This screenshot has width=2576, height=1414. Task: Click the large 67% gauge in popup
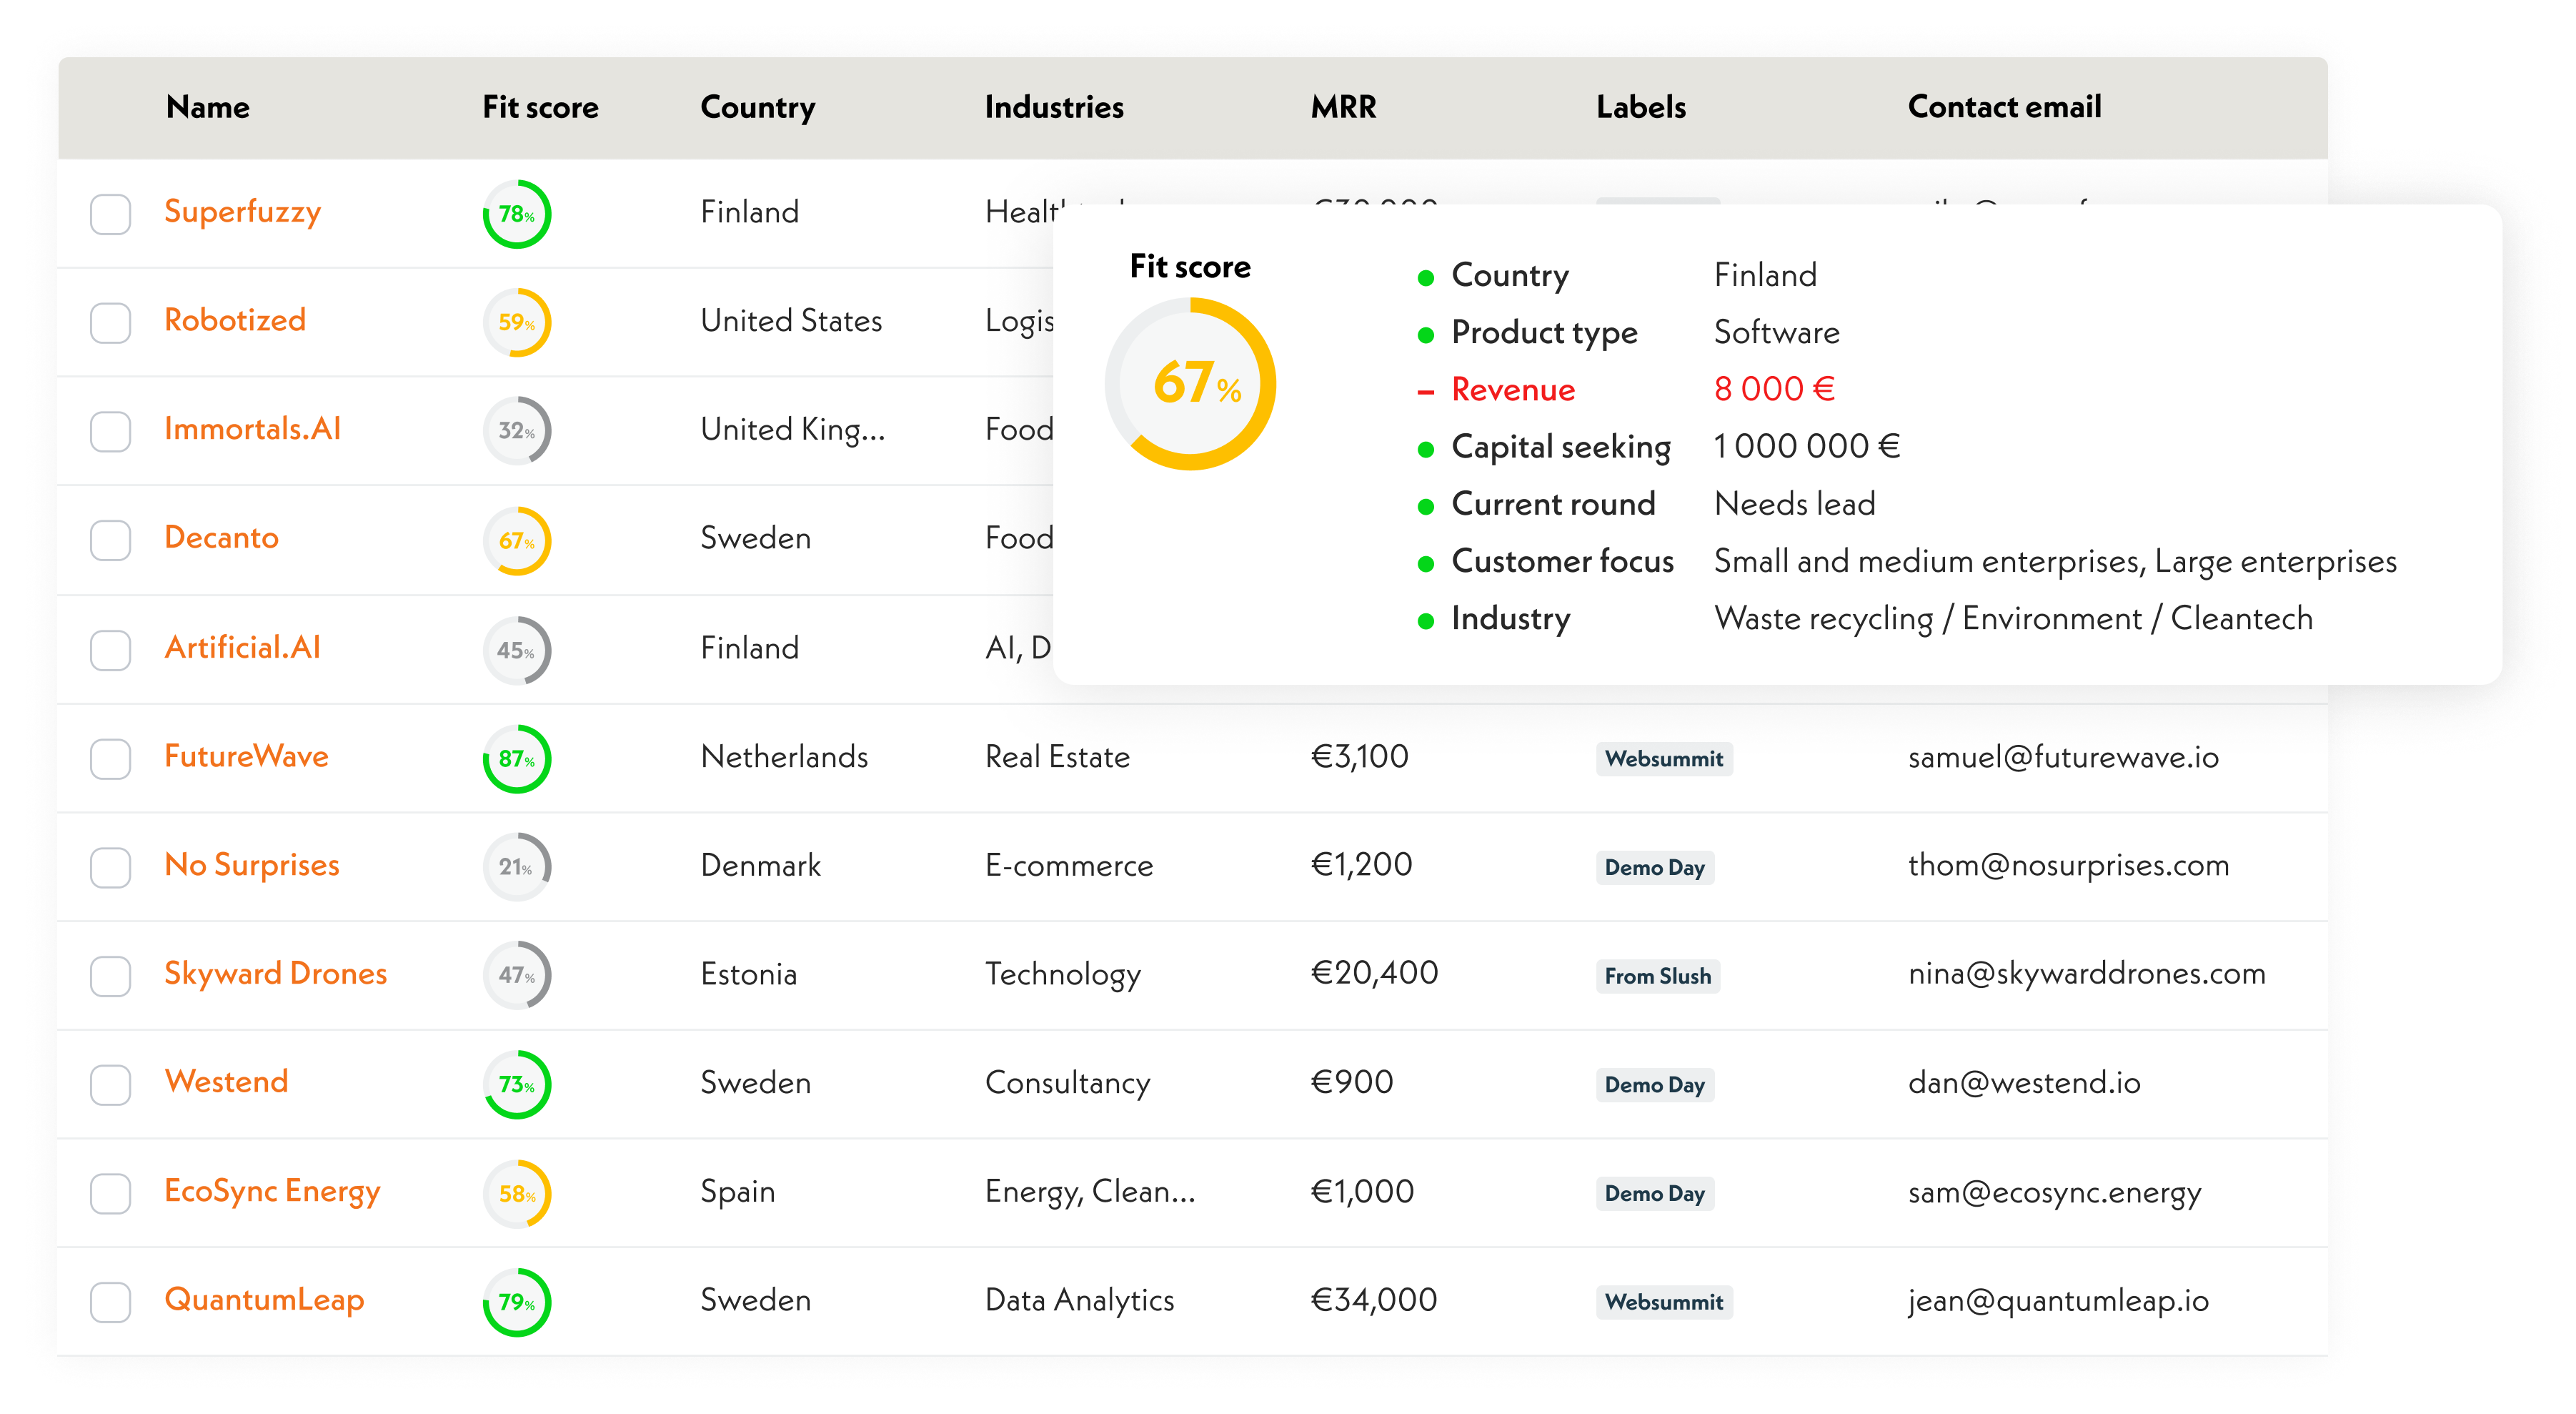pos(1190,385)
